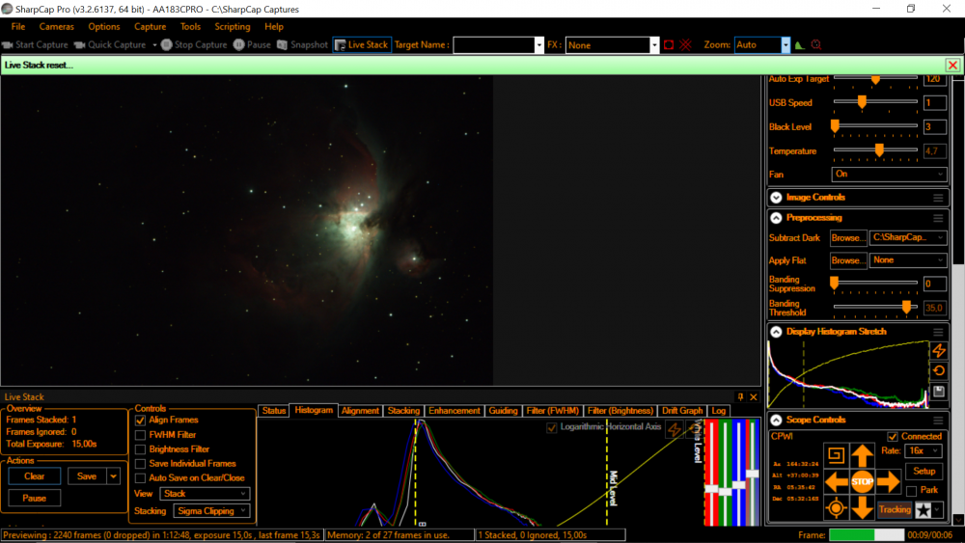Tick the Park checkbox
The height and width of the screenshot is (543, 965).
click(912, 490)
